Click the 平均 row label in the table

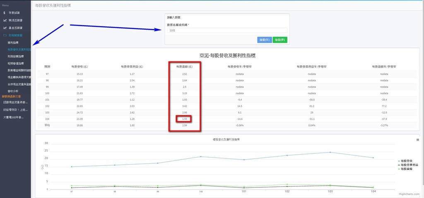pyautogui.click(x=48, y=125)
